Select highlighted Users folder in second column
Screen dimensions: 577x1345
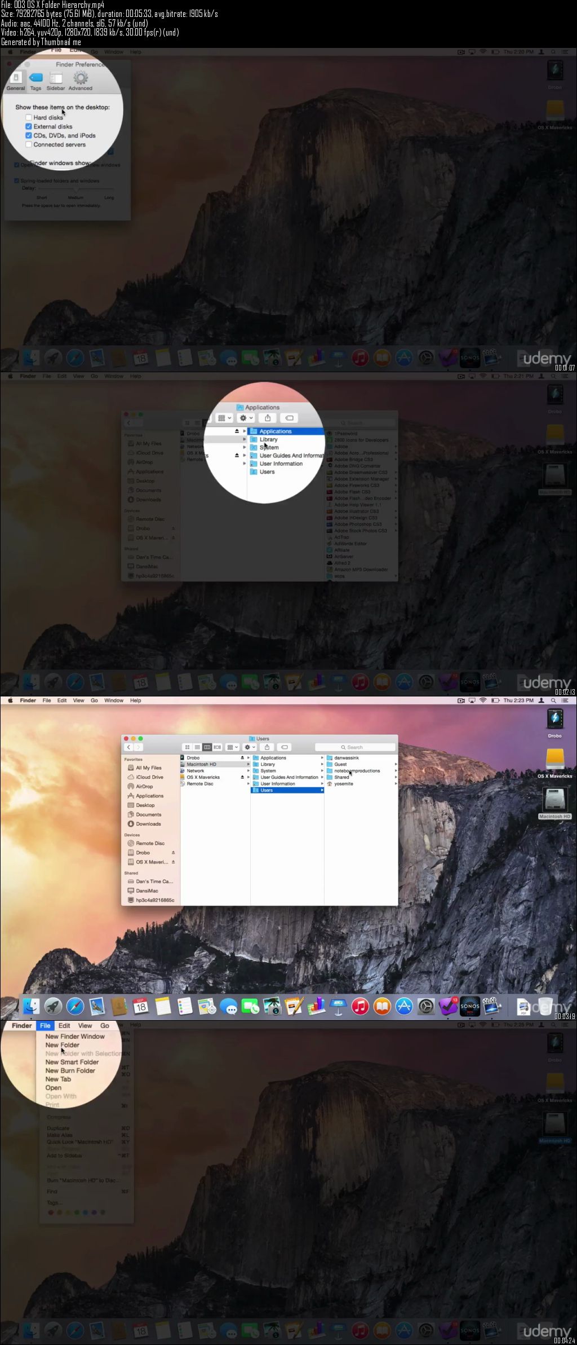point(287,790)
